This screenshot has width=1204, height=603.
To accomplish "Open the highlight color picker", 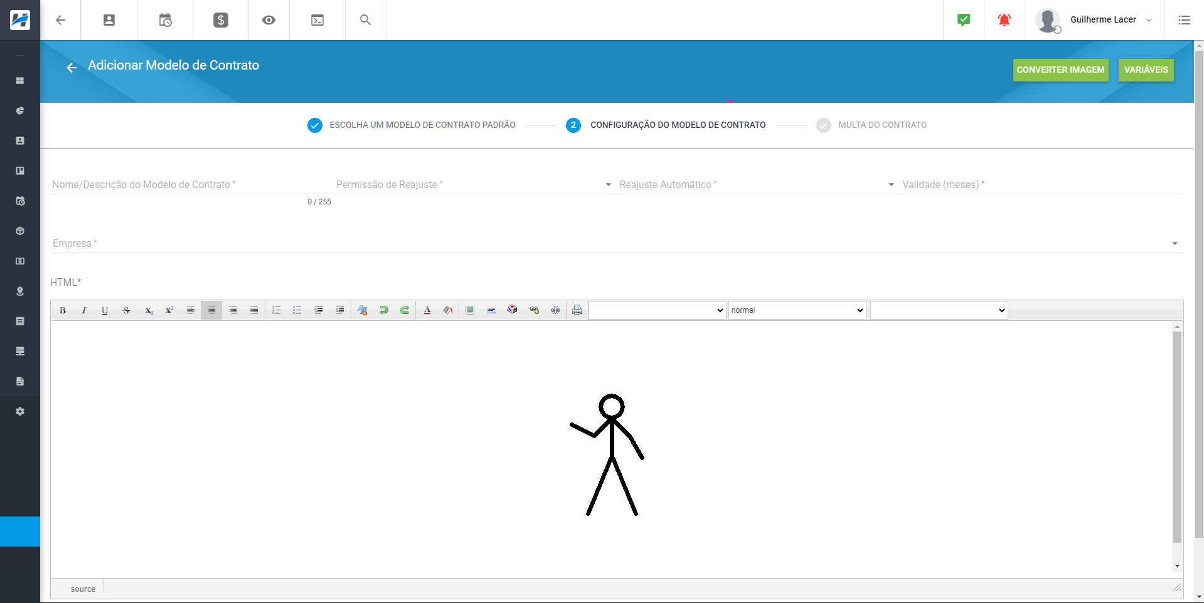I will click(x=448, y=310).
